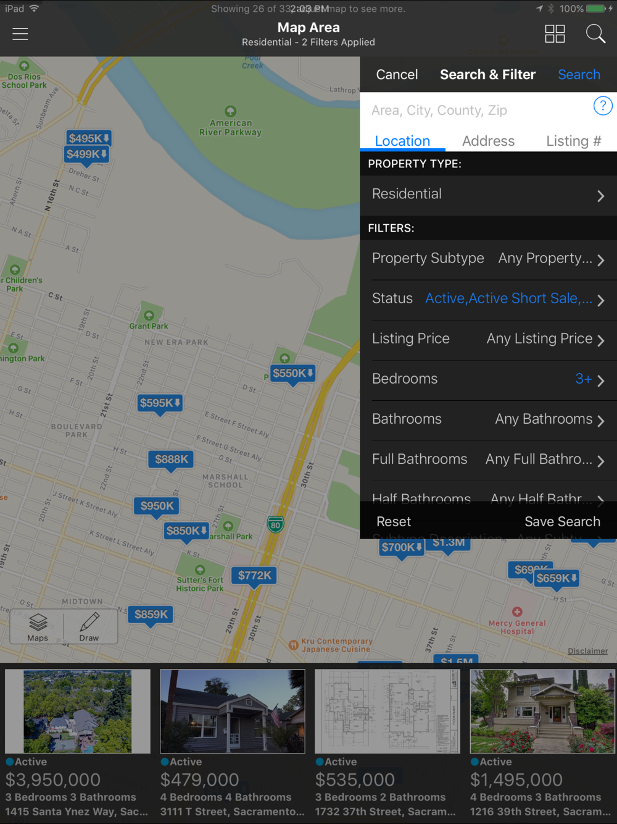Tap the blue Search button

tap(579, 75)
